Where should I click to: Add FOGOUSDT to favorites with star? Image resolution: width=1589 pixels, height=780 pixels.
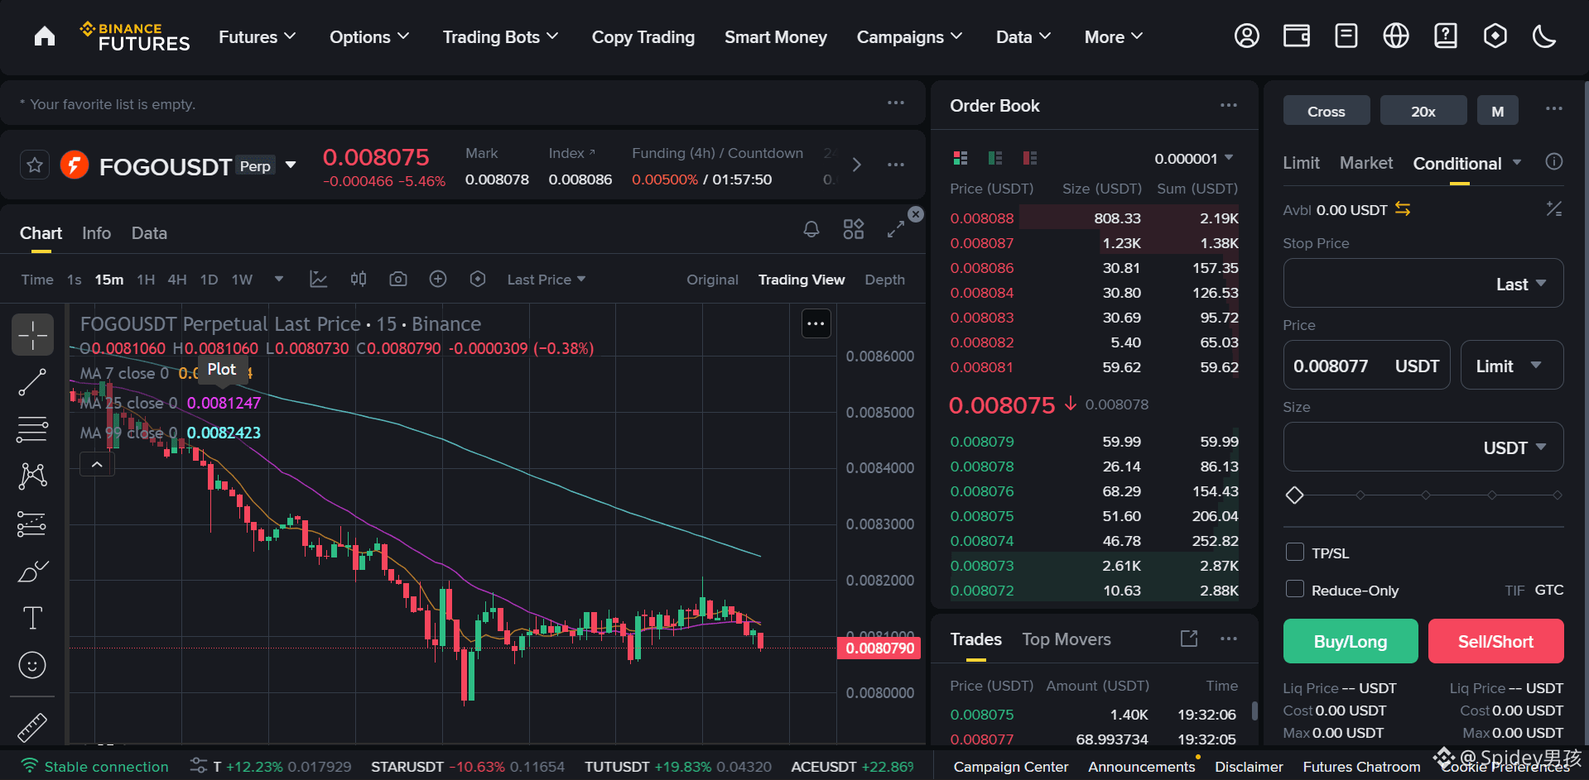pyautogui.click(x=35, y=165)
